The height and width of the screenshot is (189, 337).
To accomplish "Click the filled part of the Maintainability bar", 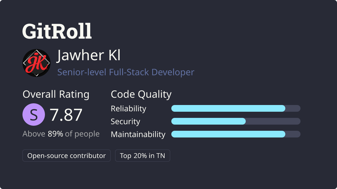I will (228, 134).
